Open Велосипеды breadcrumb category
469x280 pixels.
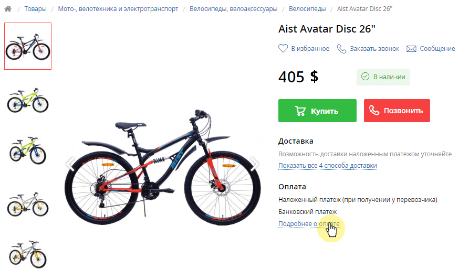(307, 9)
